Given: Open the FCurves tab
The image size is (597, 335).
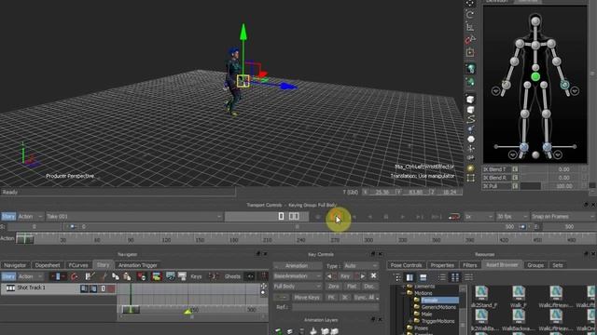Looking at the screenshot, I should (78, 265).
